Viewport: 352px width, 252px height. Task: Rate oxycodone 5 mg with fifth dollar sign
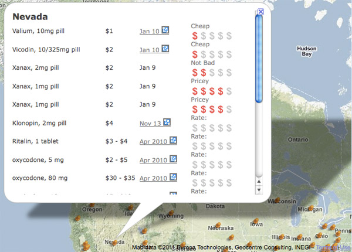point(229,165)
